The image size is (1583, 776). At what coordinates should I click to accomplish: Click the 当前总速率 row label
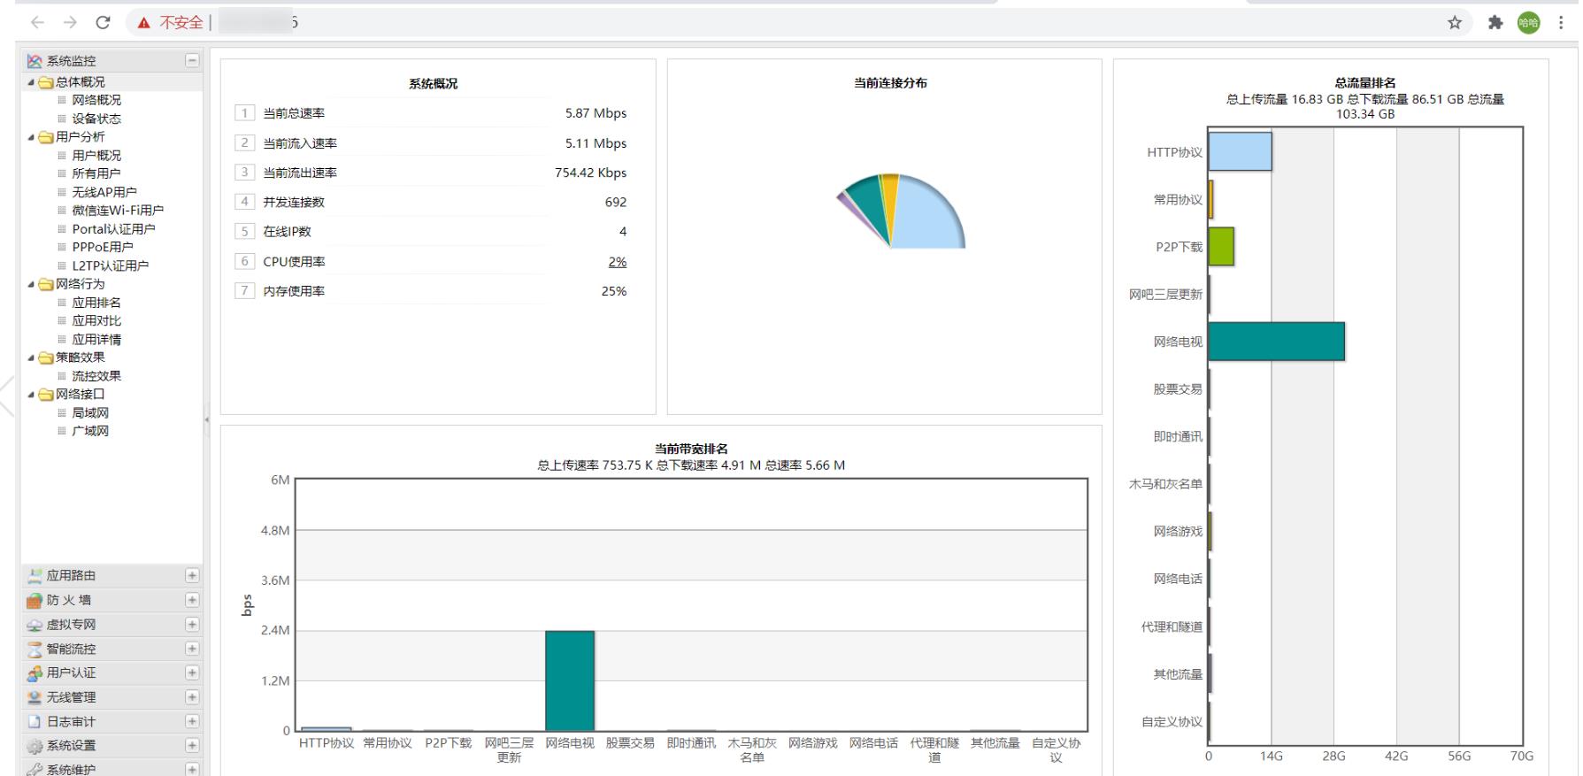tap(294, 113)
